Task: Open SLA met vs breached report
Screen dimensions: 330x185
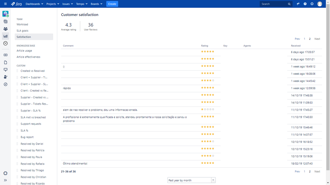Action: click(x=33, y=117)
